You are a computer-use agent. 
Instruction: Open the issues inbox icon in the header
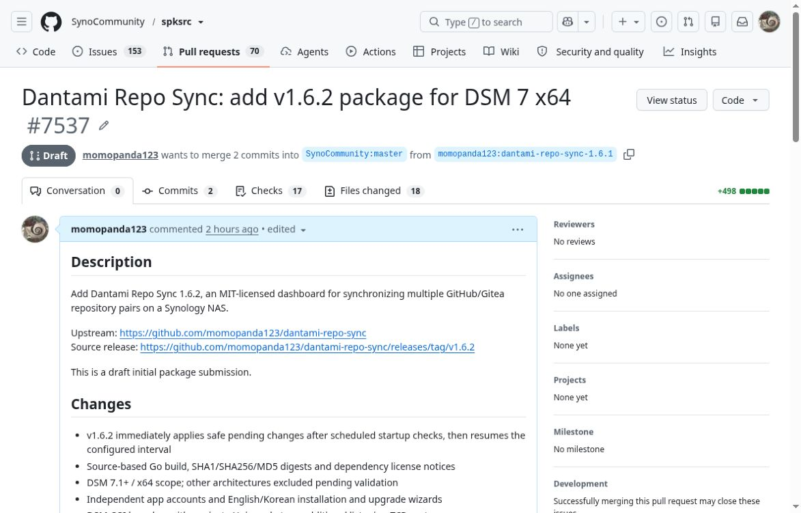pos(661,22)
